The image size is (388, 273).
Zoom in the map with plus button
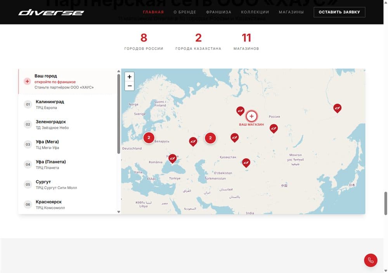pos(130,77)
